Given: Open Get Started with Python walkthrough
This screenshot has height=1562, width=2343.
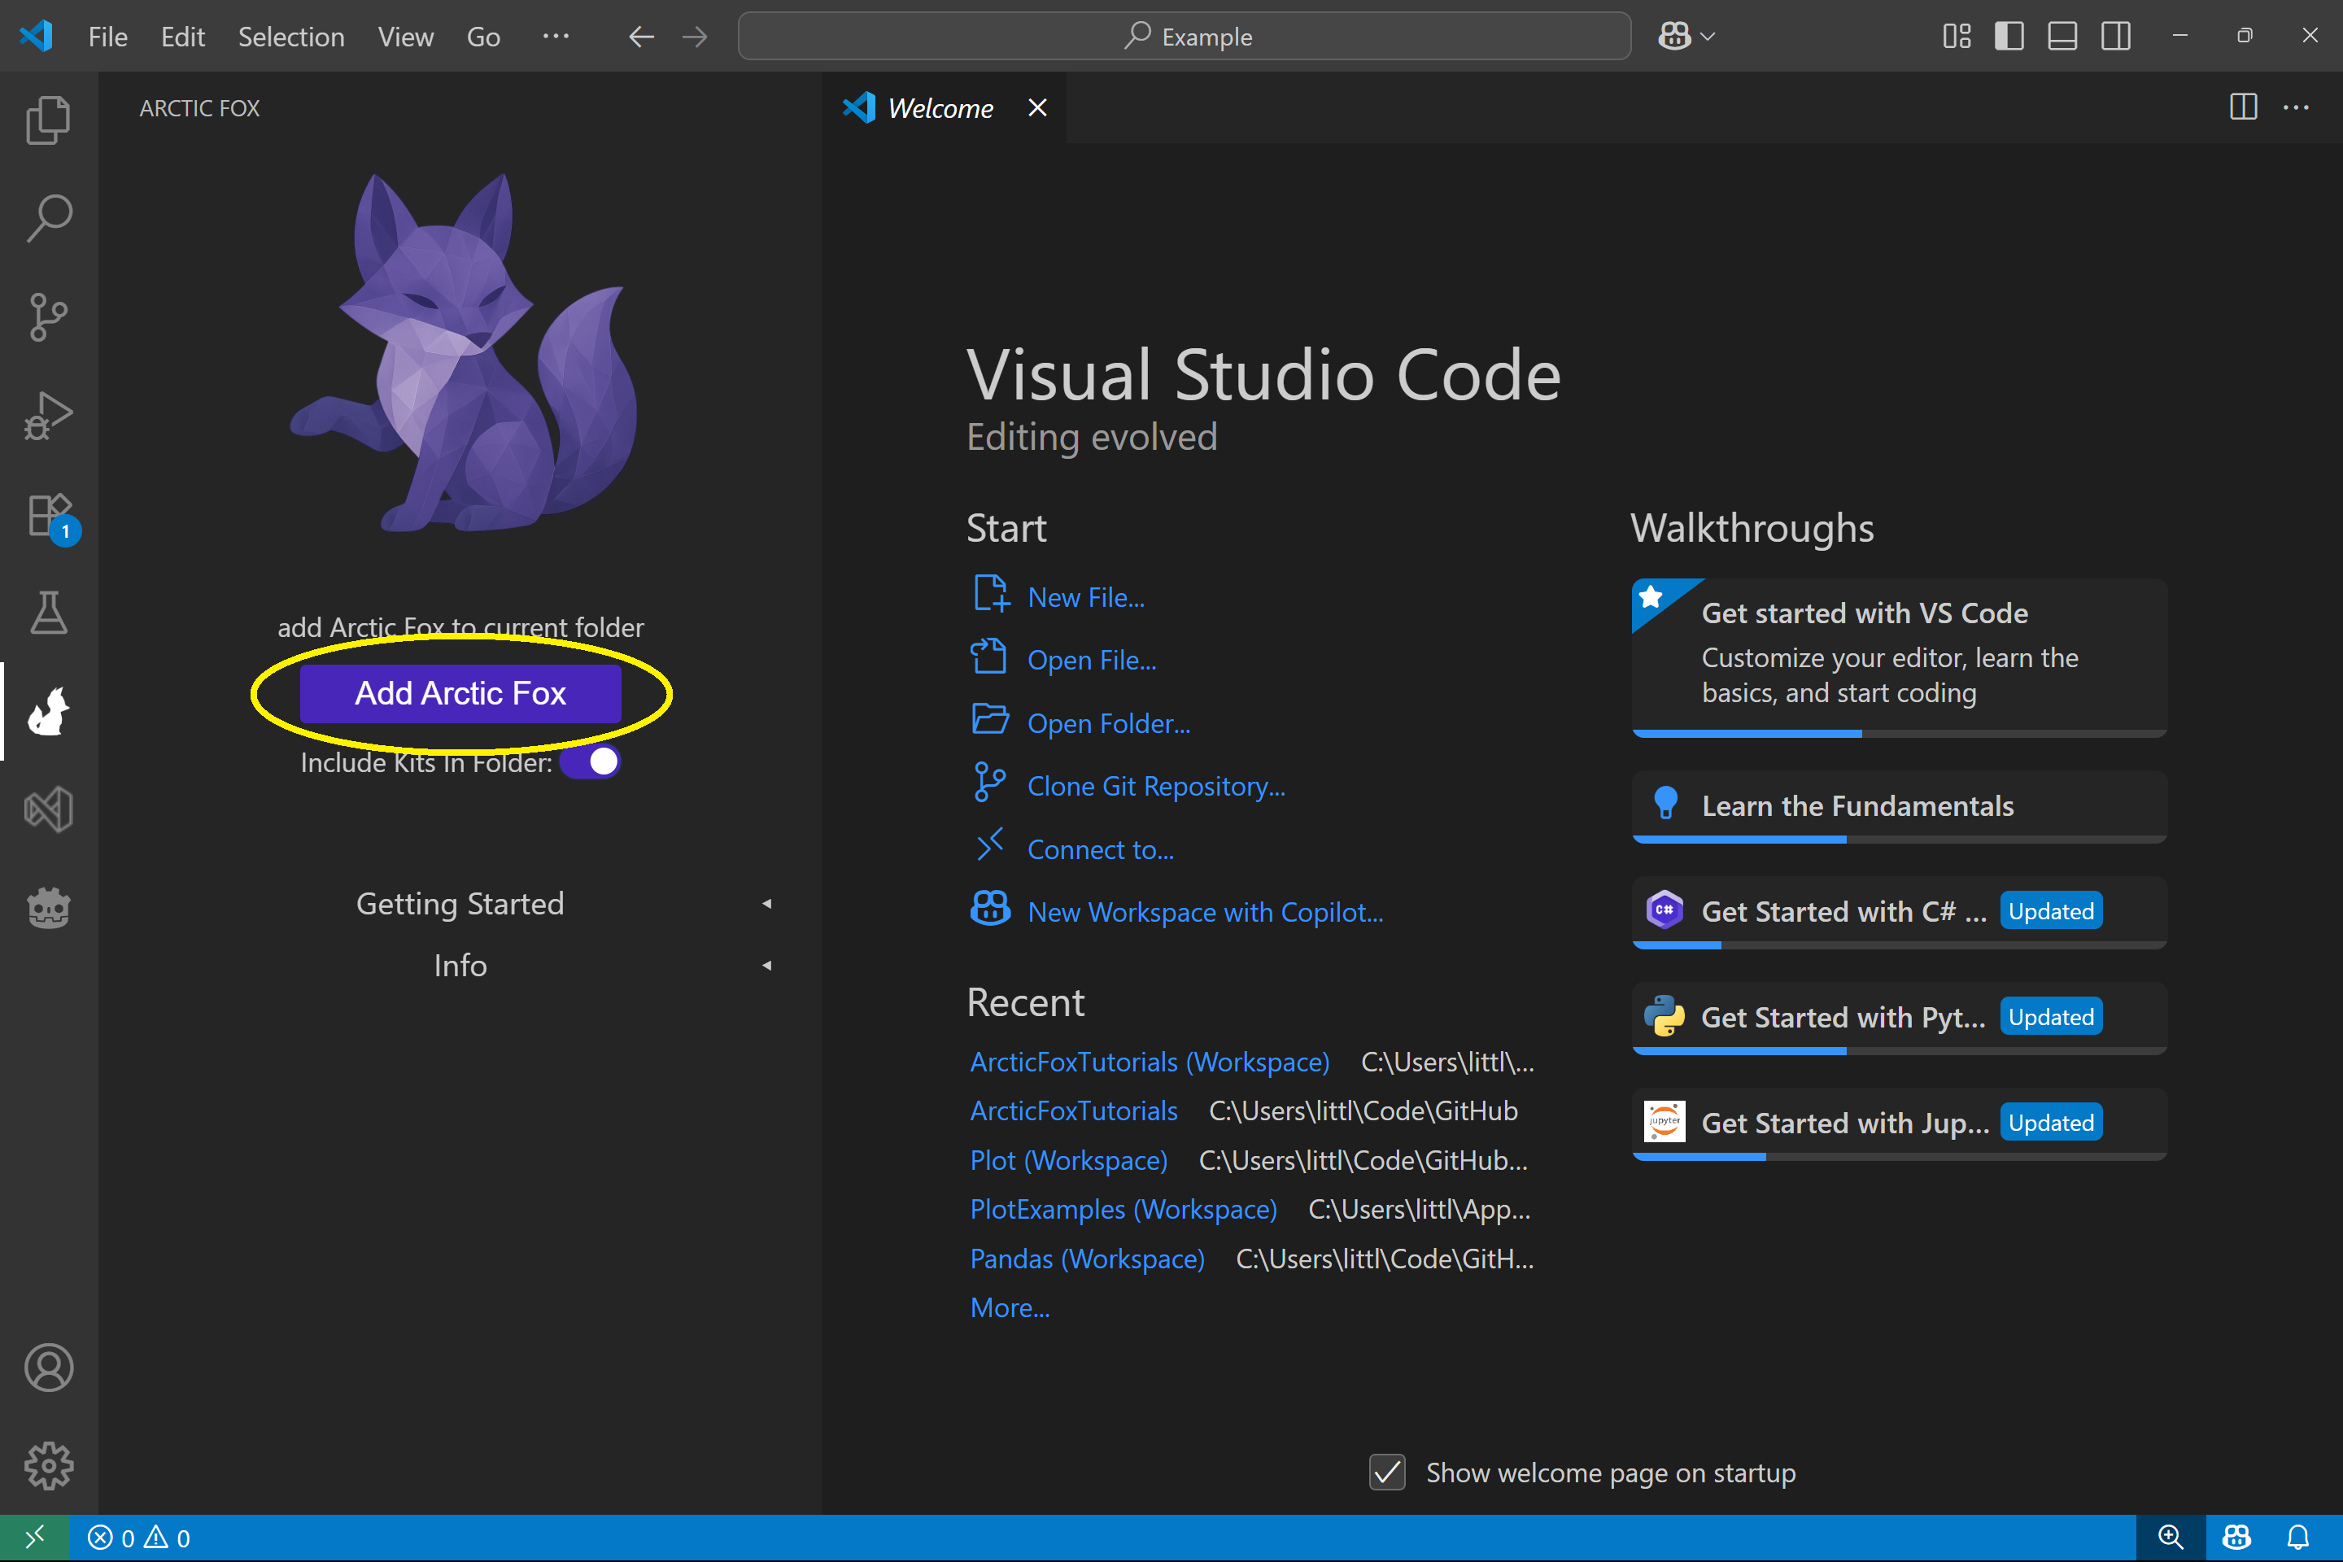Looking at the screenshot, I should [1900, 1017].
